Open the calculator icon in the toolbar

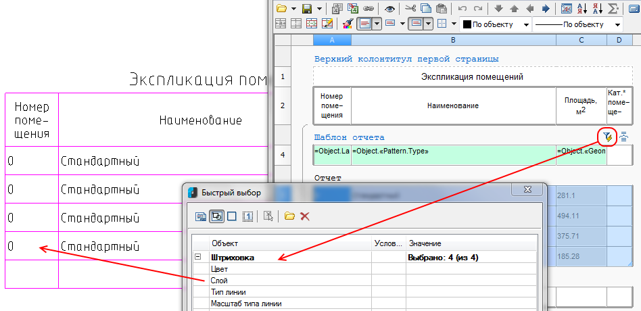click(x=634, y=8)
